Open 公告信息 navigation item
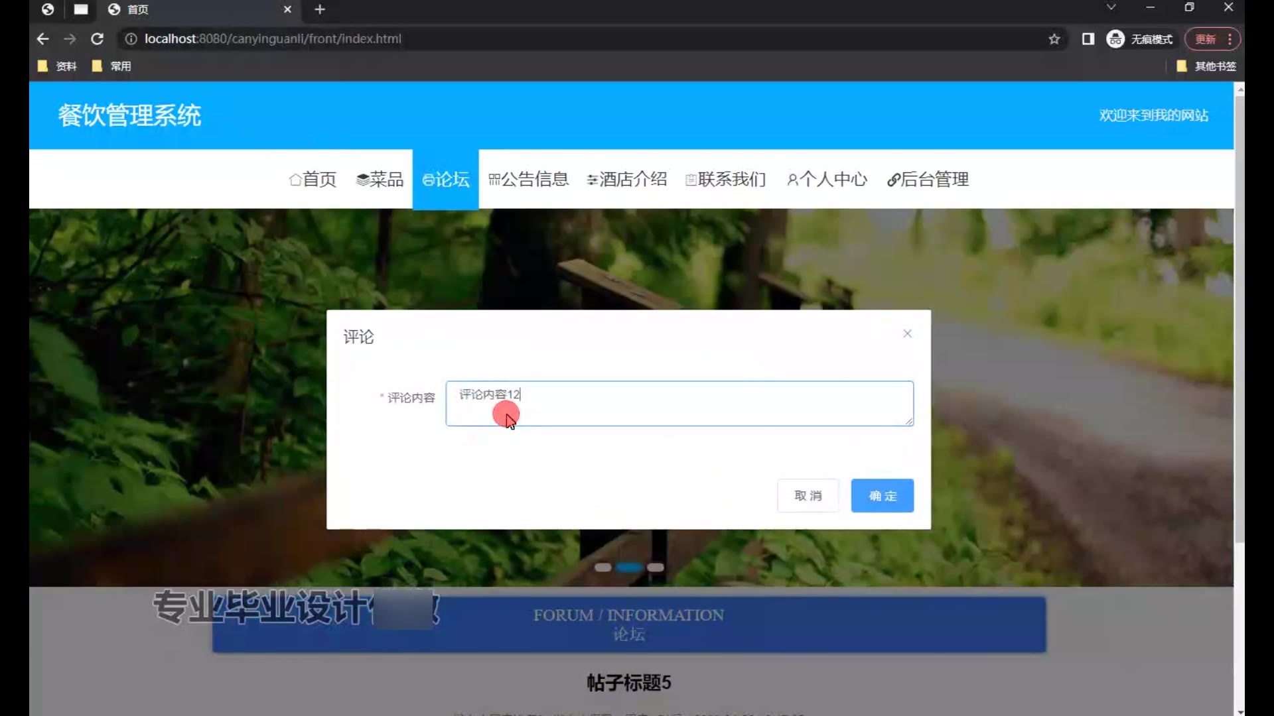Viewport: 1274px width, 716px height. [x=528, y=179]
